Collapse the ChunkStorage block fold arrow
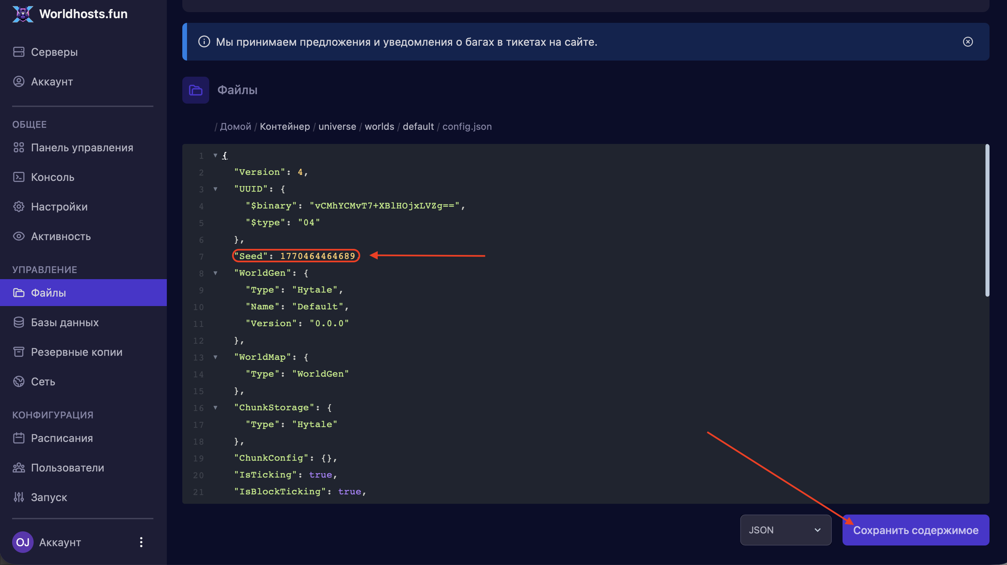Viewport: 1007px width, 565px height. click(215, 408)
